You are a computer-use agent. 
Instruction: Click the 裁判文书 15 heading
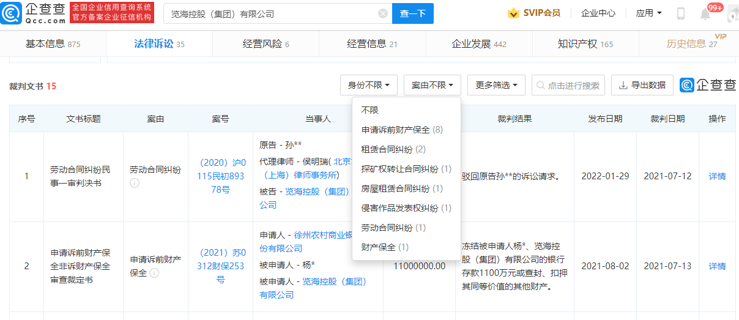pyautogui.click(x=32, y=86)
